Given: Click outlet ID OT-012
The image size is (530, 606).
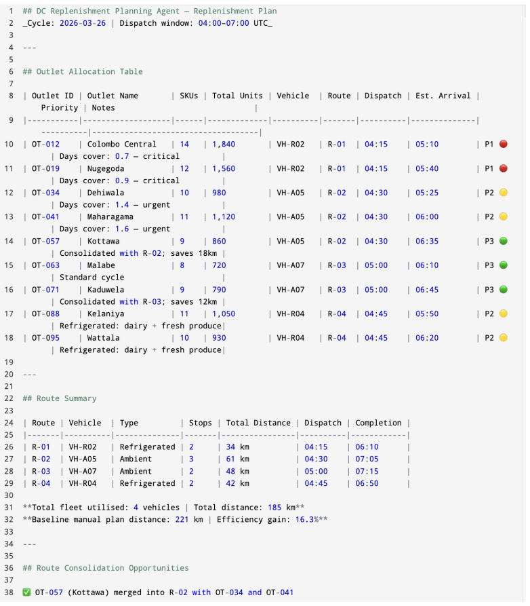Looking at the screenshot, I should point(45,144).
